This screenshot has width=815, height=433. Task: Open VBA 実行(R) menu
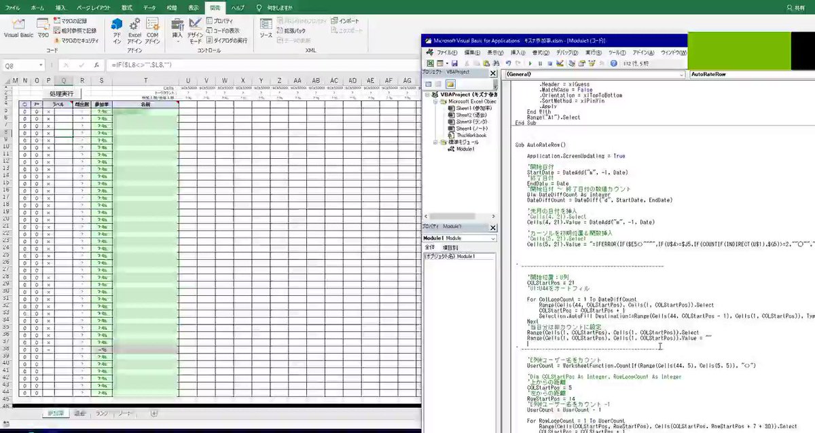[594, 52]
